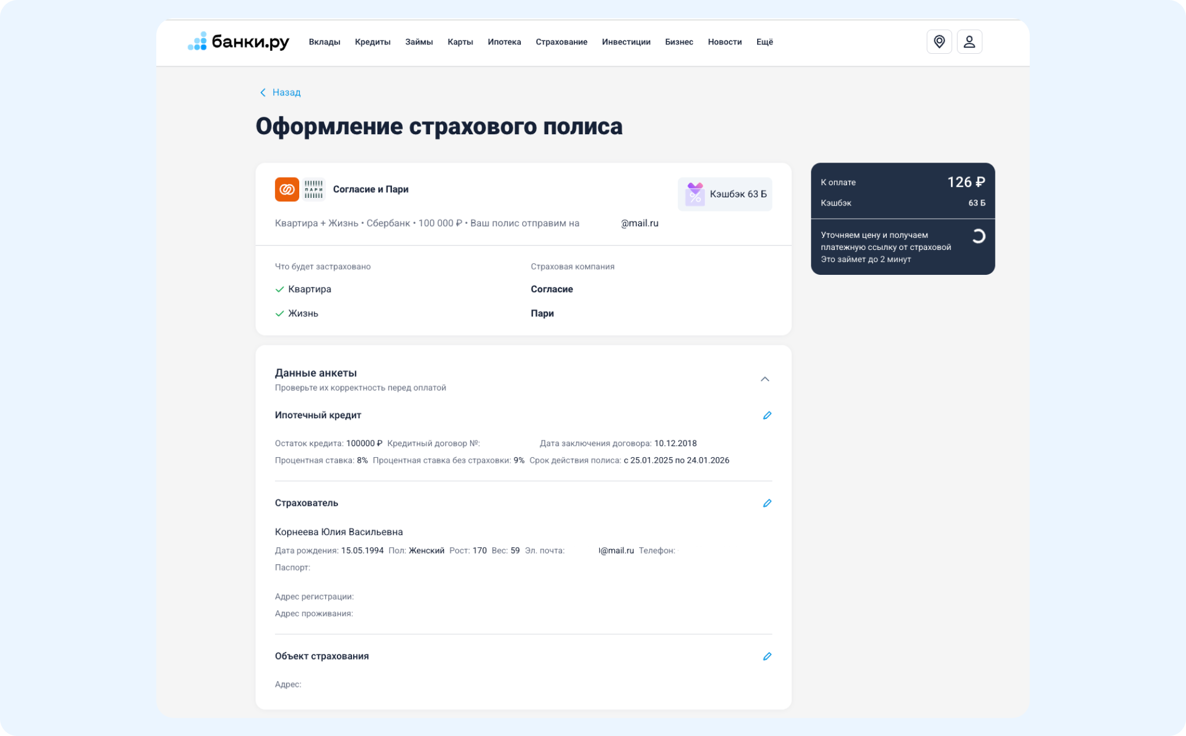Click the Кэшбэк 63 Б badge
The image size is (1186, 736).
(x=725, y=194)
